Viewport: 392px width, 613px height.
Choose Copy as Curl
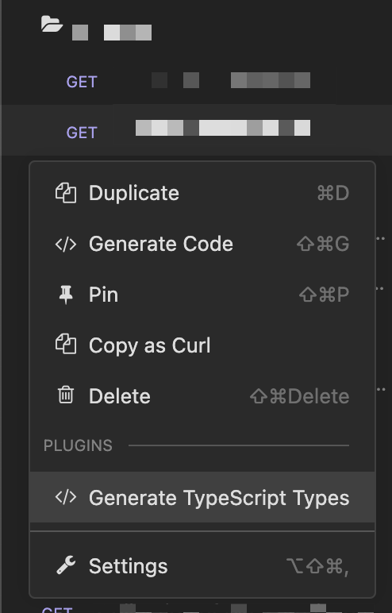coord(202,345)
